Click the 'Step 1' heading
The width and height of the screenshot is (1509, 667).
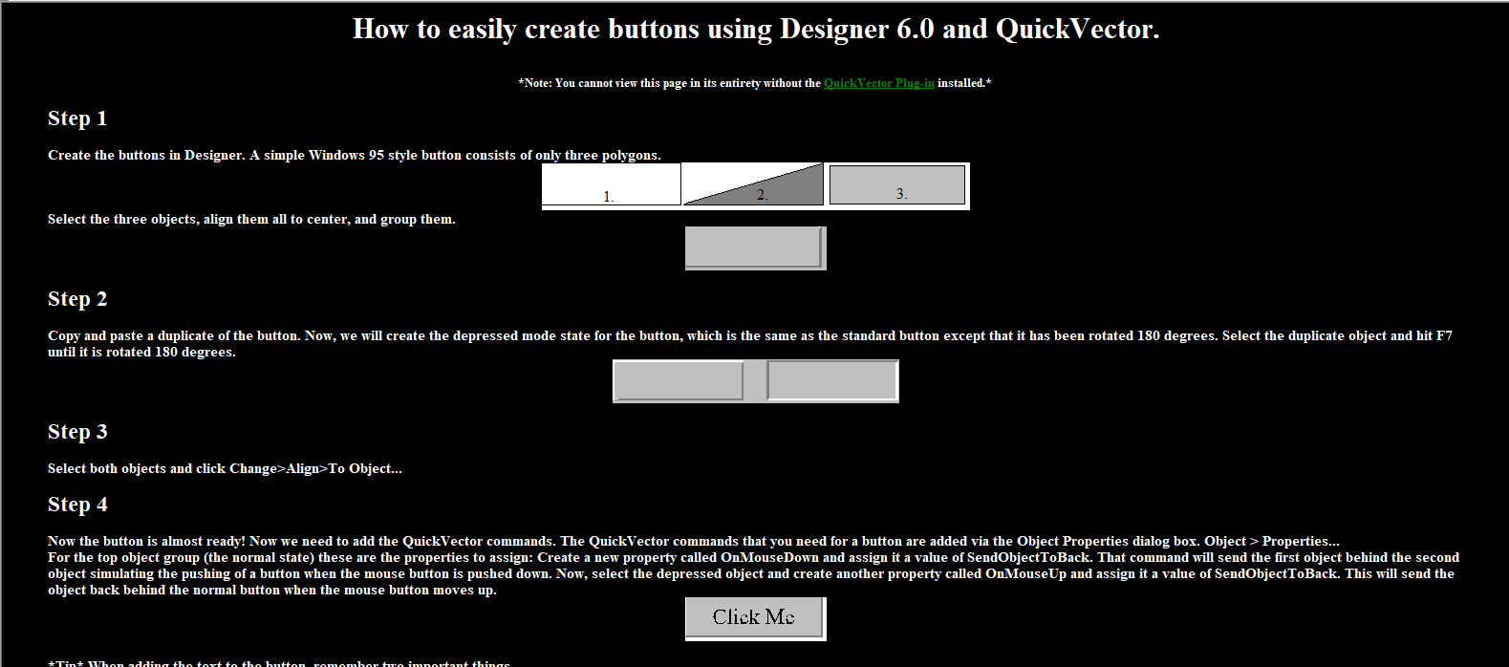pyautogui.click(x=77, y=118)
